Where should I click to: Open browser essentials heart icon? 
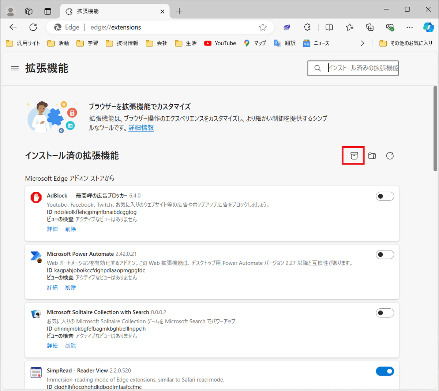390,27
